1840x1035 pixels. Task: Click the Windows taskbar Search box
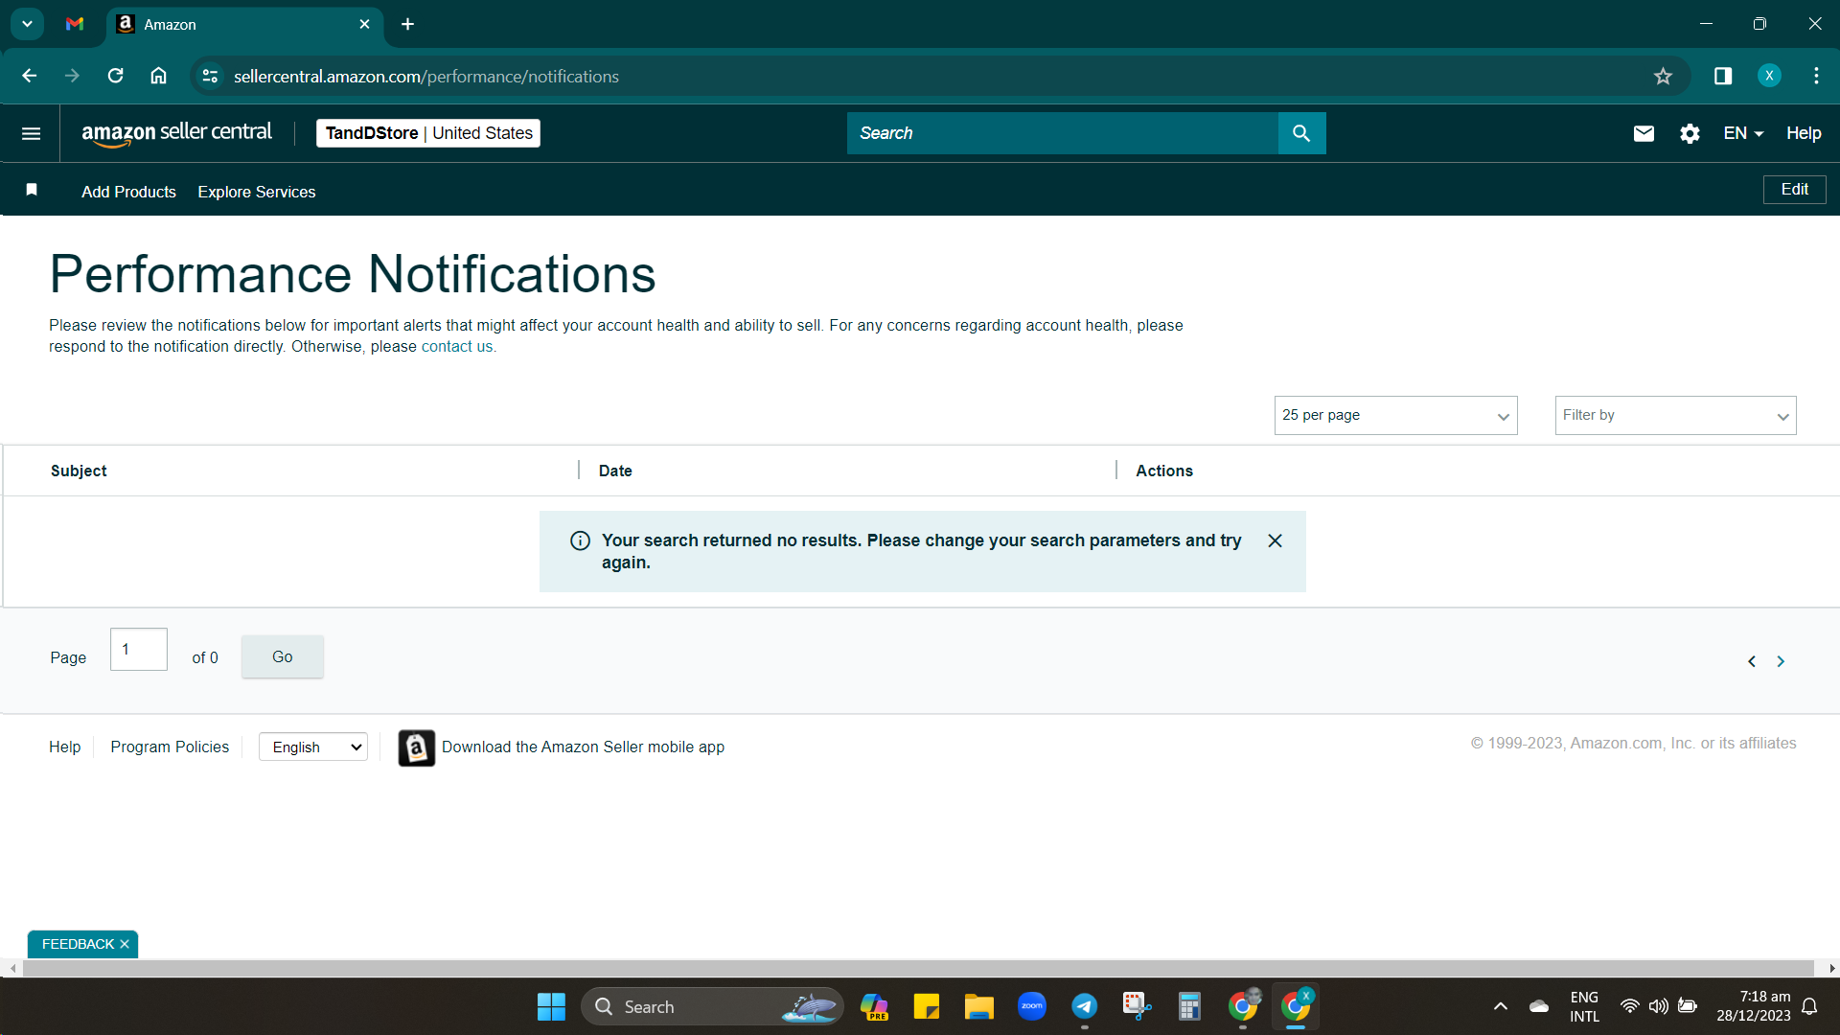(x=712, y=1006)
